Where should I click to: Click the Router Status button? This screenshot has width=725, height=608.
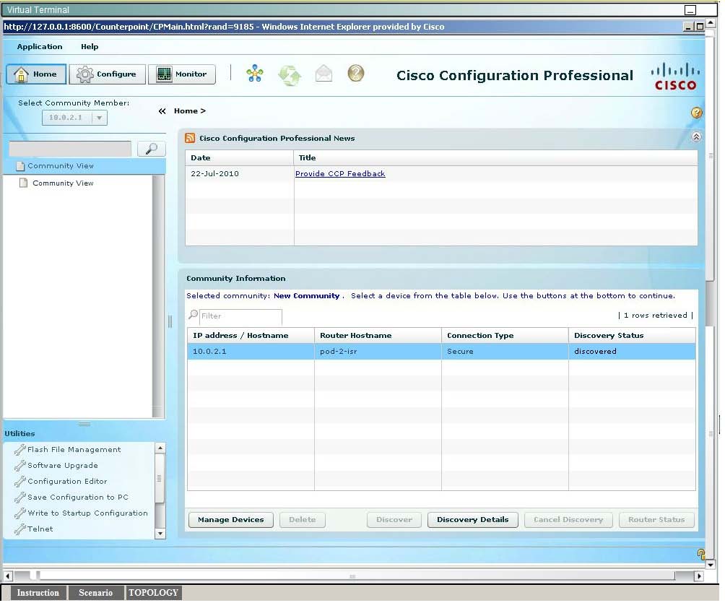656,520
